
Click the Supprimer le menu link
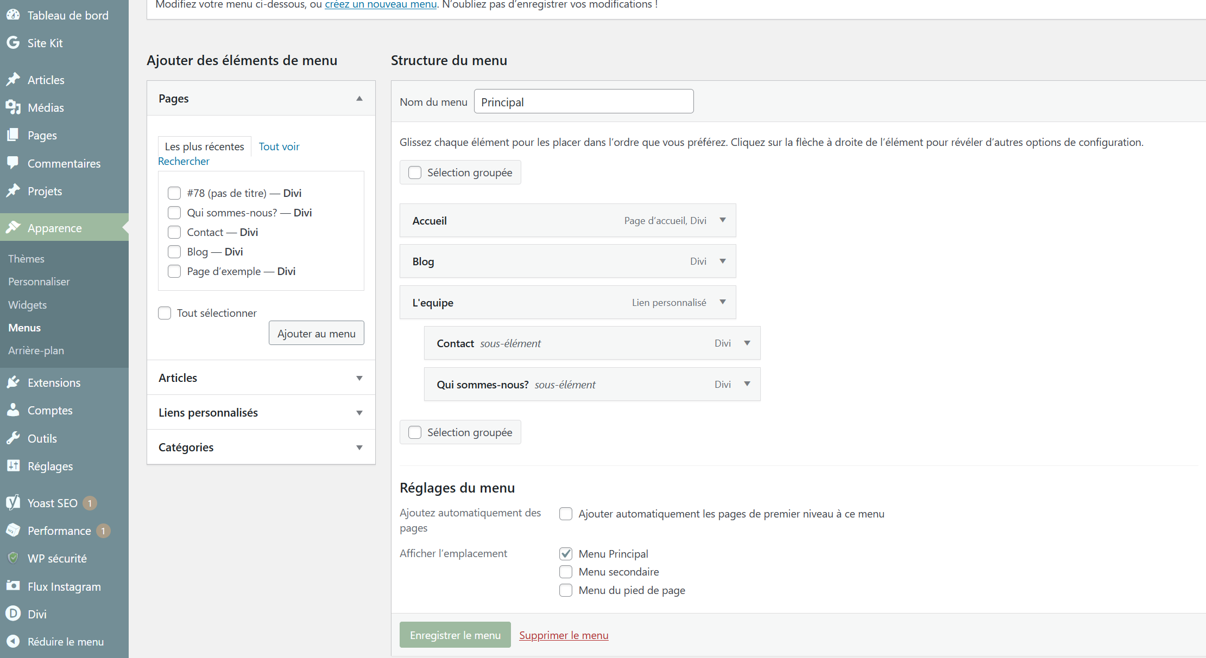[564, 635]
